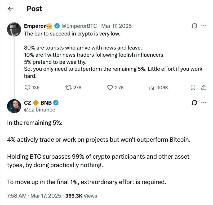Viewport: 213px width, 205px height.
Task: Click CZ's profile picture
Action: tap(14, 106)
